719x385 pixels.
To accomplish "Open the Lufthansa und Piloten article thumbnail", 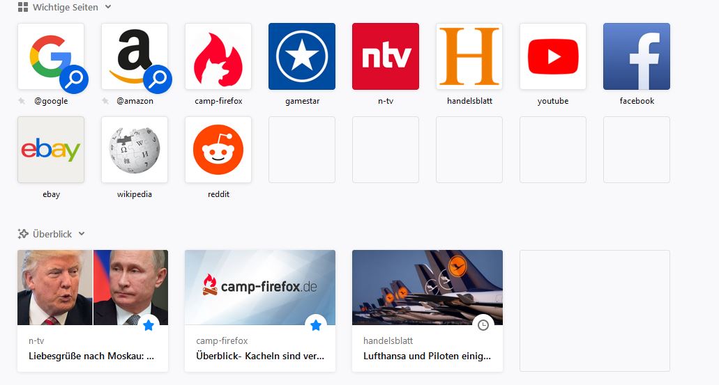I will coord(427,288).
